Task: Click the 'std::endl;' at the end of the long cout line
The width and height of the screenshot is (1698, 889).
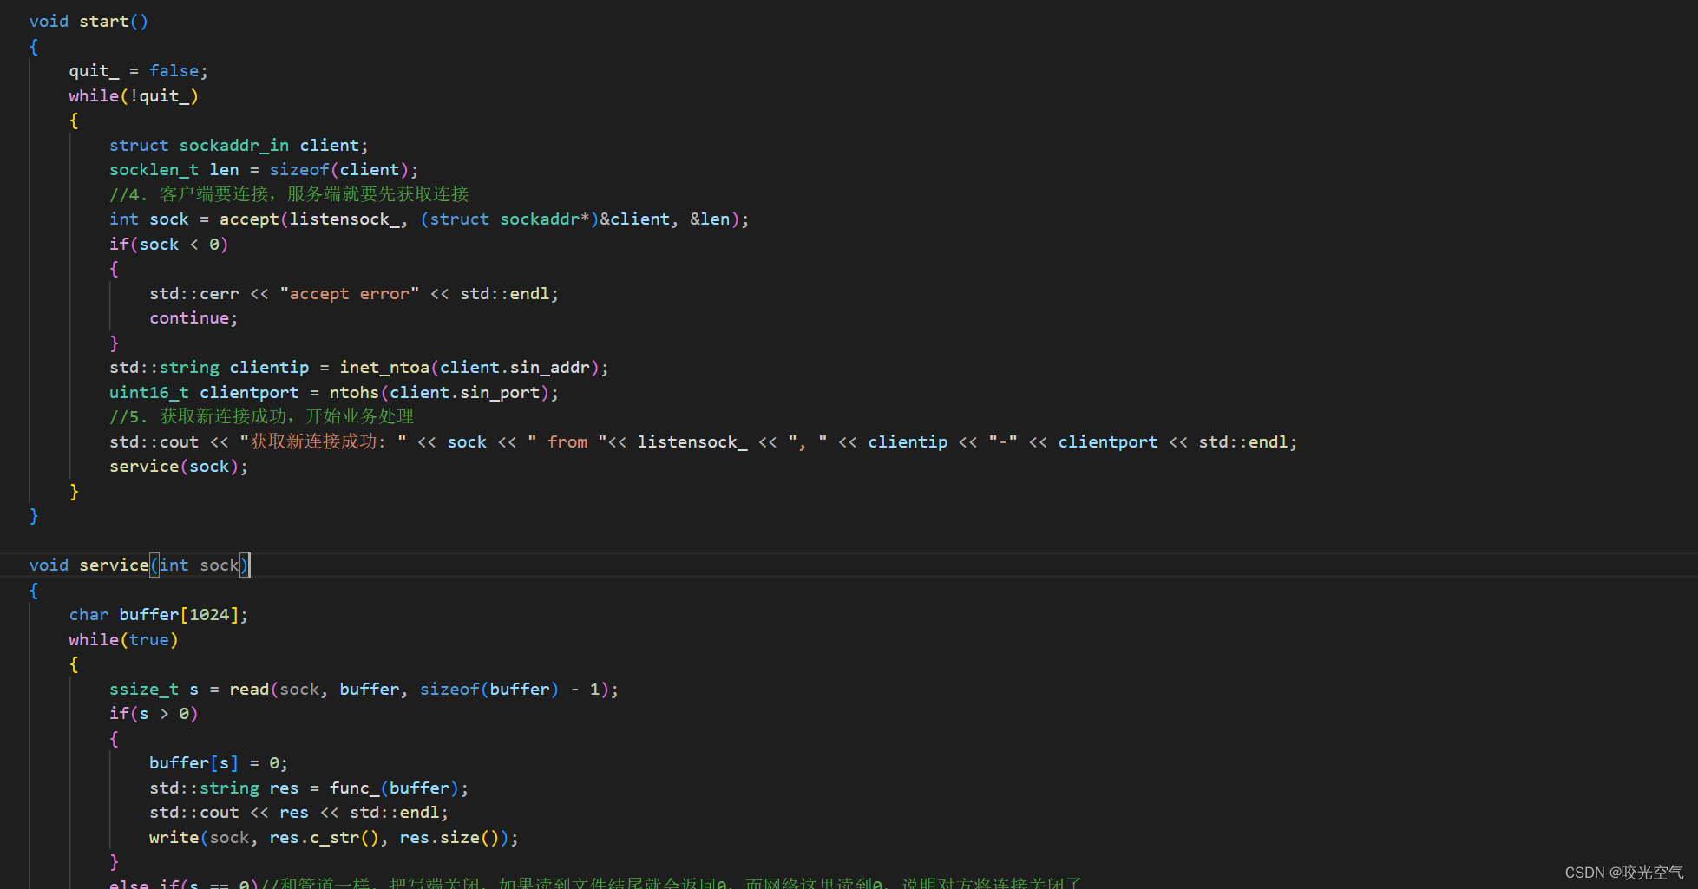Action: click(x=1249, y=442)
